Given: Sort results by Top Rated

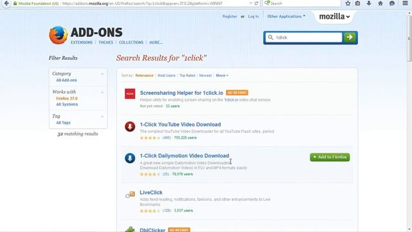Looking at the screenshot, I should click(x=187, y=75).
